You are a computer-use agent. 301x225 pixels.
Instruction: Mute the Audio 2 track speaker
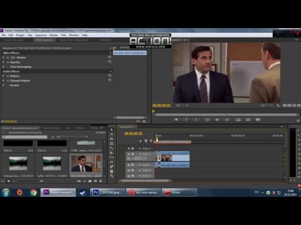pos(129,171)
